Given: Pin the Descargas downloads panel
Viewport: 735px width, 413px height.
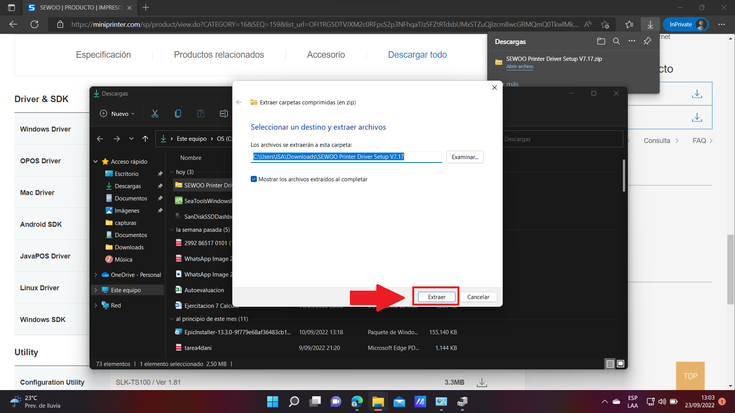Looking at the screenshot, I should pos(647,41).
